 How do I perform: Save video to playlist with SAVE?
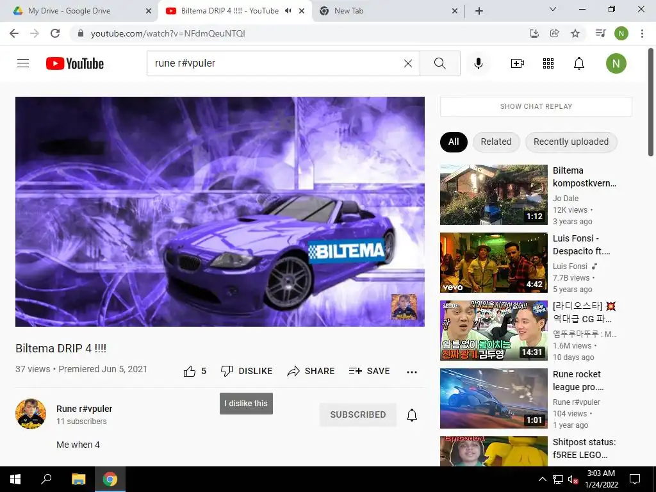click(x=369, y=371)
